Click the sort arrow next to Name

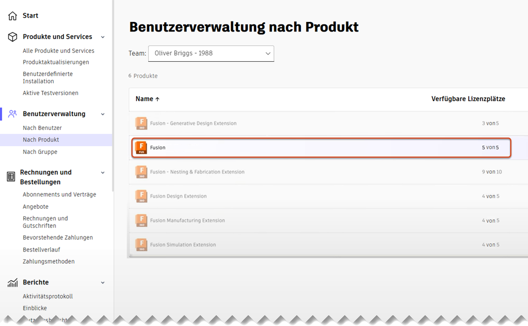click(x=157, y=99)
